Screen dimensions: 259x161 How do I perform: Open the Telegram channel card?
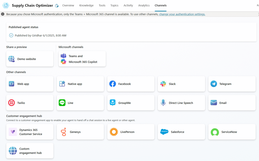(x=232, y=84)
